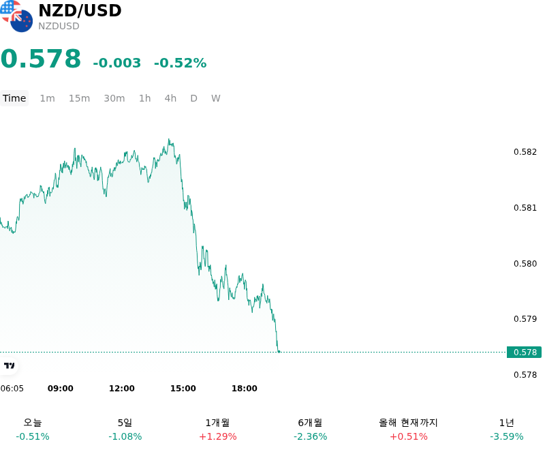Open the TradingView logo badge
Image resolution: width=545 pixels, height=450 pixels.
9,365
